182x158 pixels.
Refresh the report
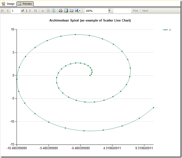53,11
